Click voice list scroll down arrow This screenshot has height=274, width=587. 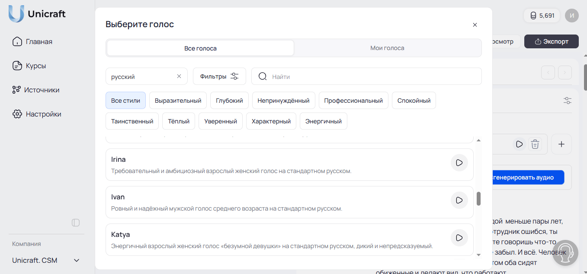(x=478, y=255)
